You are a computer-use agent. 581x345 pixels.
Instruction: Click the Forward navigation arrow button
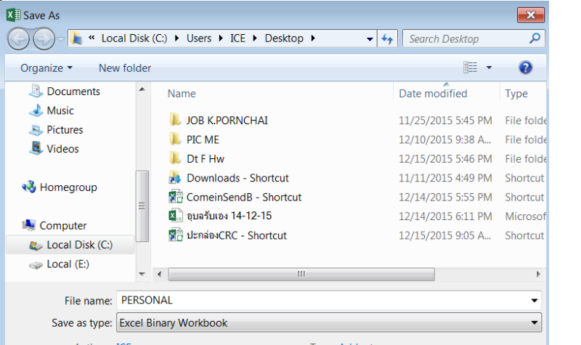pyautogui.click(x=42, y=38)
